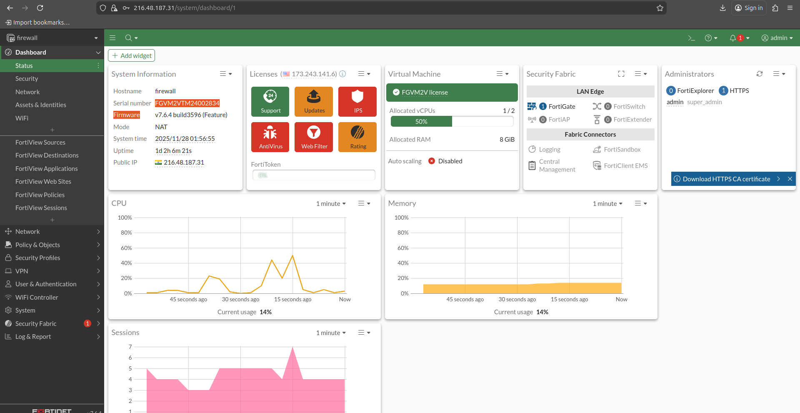This screenshot has width=800, height=413.
Task: Open the Rating license tile
Action: 357,137
